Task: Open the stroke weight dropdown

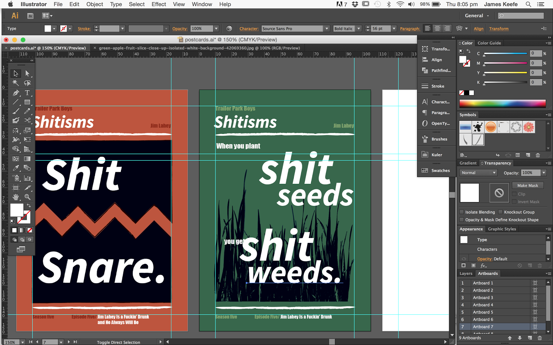Action: coord(122,29)
